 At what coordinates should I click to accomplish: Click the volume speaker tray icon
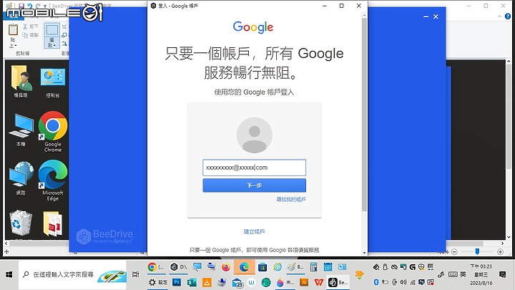(x=403, y=282)
